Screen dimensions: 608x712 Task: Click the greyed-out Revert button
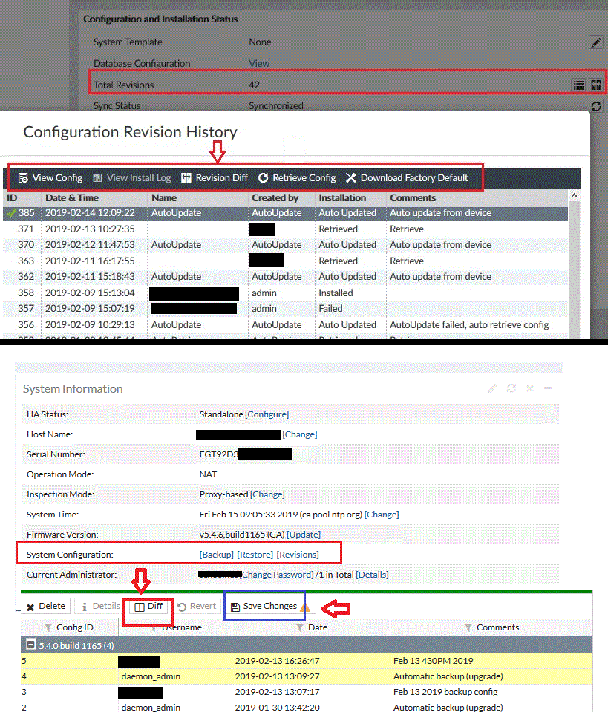coord(197,606)
